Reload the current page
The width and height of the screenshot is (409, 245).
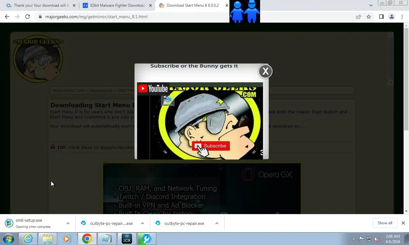[x=27, y=17]
